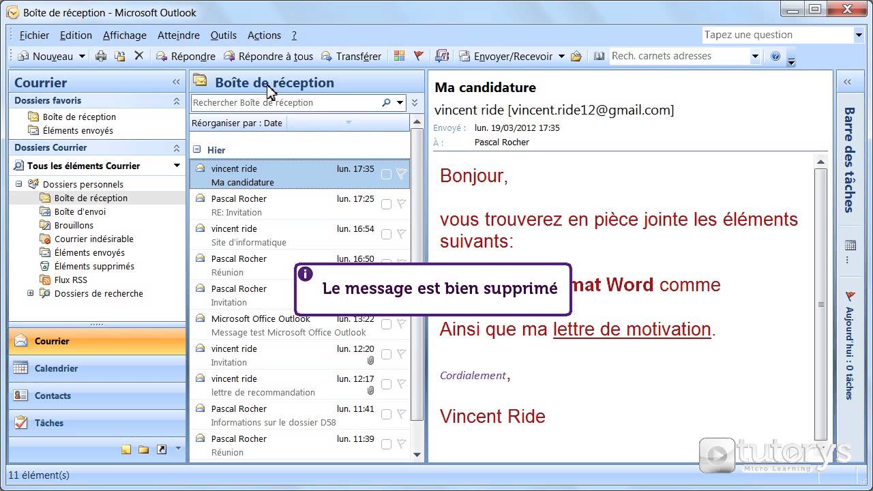Click the Transférer button

point(351,57)
